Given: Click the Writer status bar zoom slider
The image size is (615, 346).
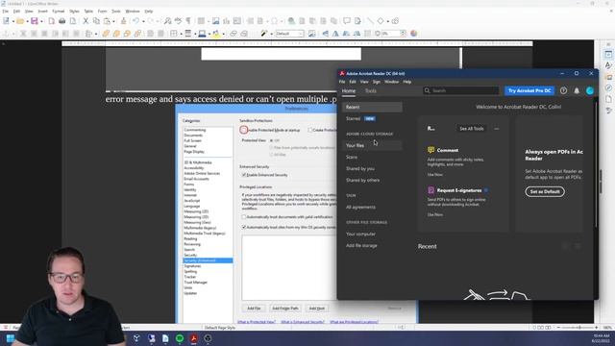Looking at the screenshot, I should pos(578,327).
